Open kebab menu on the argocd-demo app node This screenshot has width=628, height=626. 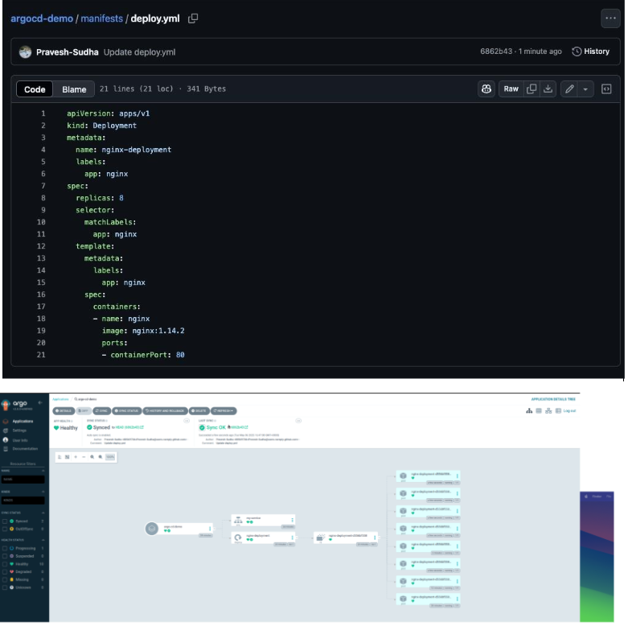click(x=209, y=529)
